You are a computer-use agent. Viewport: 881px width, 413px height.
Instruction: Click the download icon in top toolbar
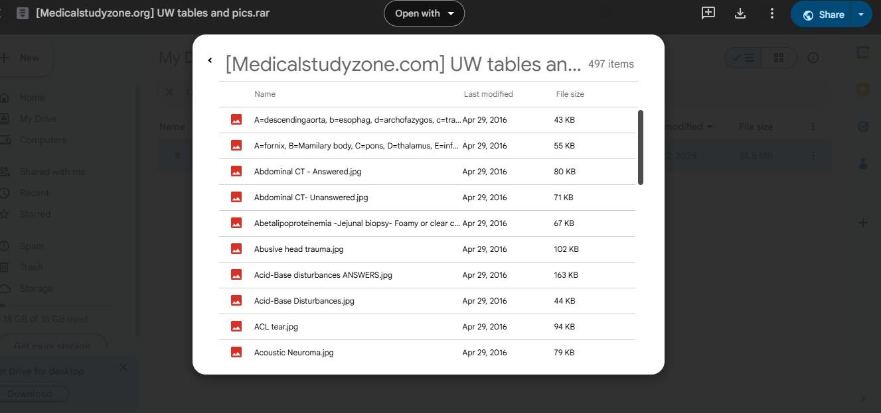tap(740, 13)
